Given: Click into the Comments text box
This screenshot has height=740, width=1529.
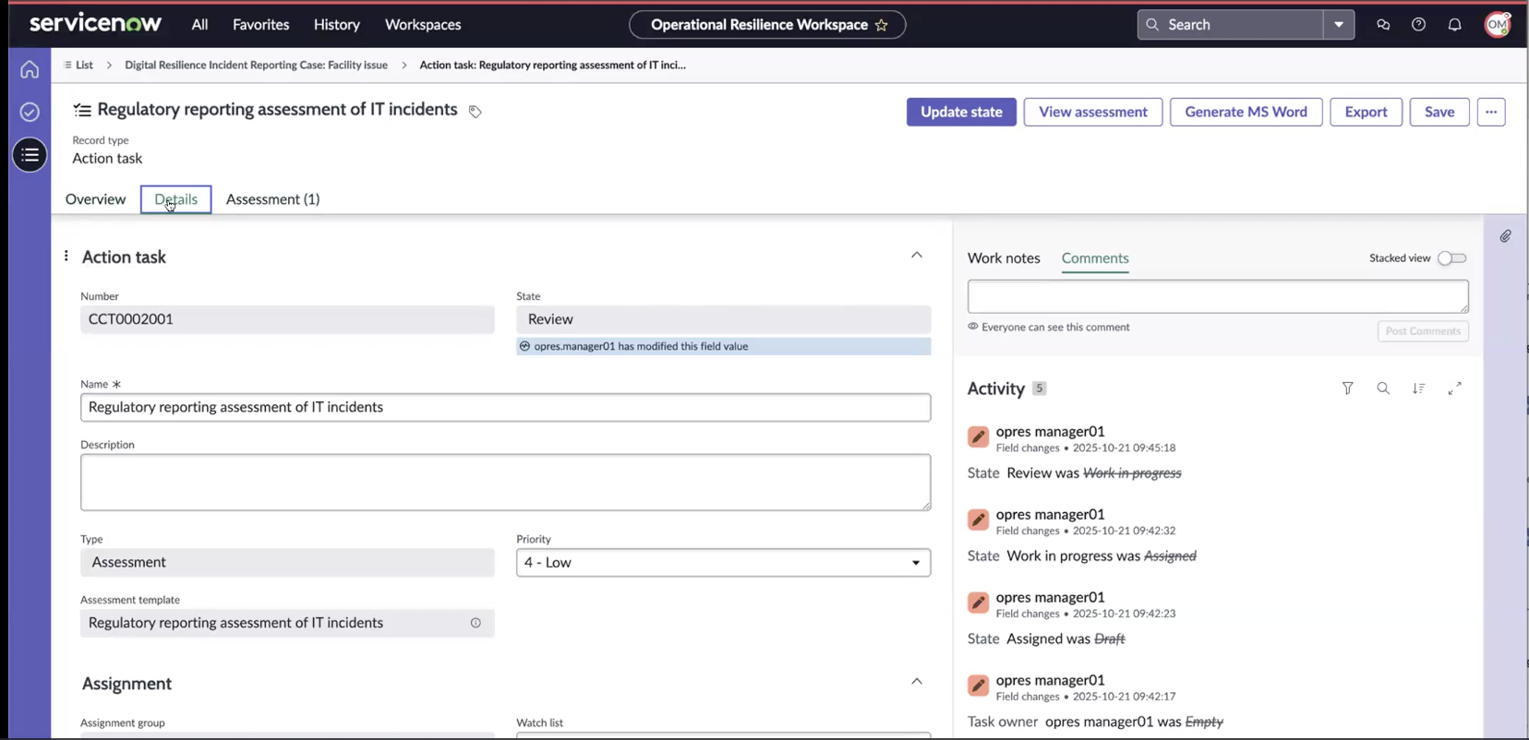Looking at the screenshot, I should pyautogui.click(x=1218, y=296).
